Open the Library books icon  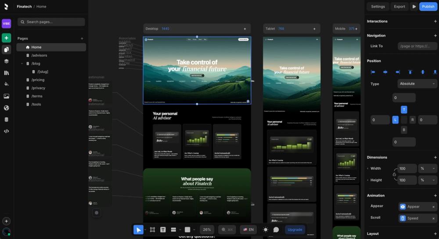[x=7, y=73]
